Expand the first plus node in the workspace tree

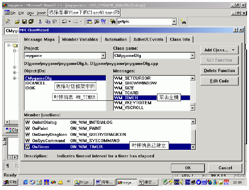click(x=14, y=67)
